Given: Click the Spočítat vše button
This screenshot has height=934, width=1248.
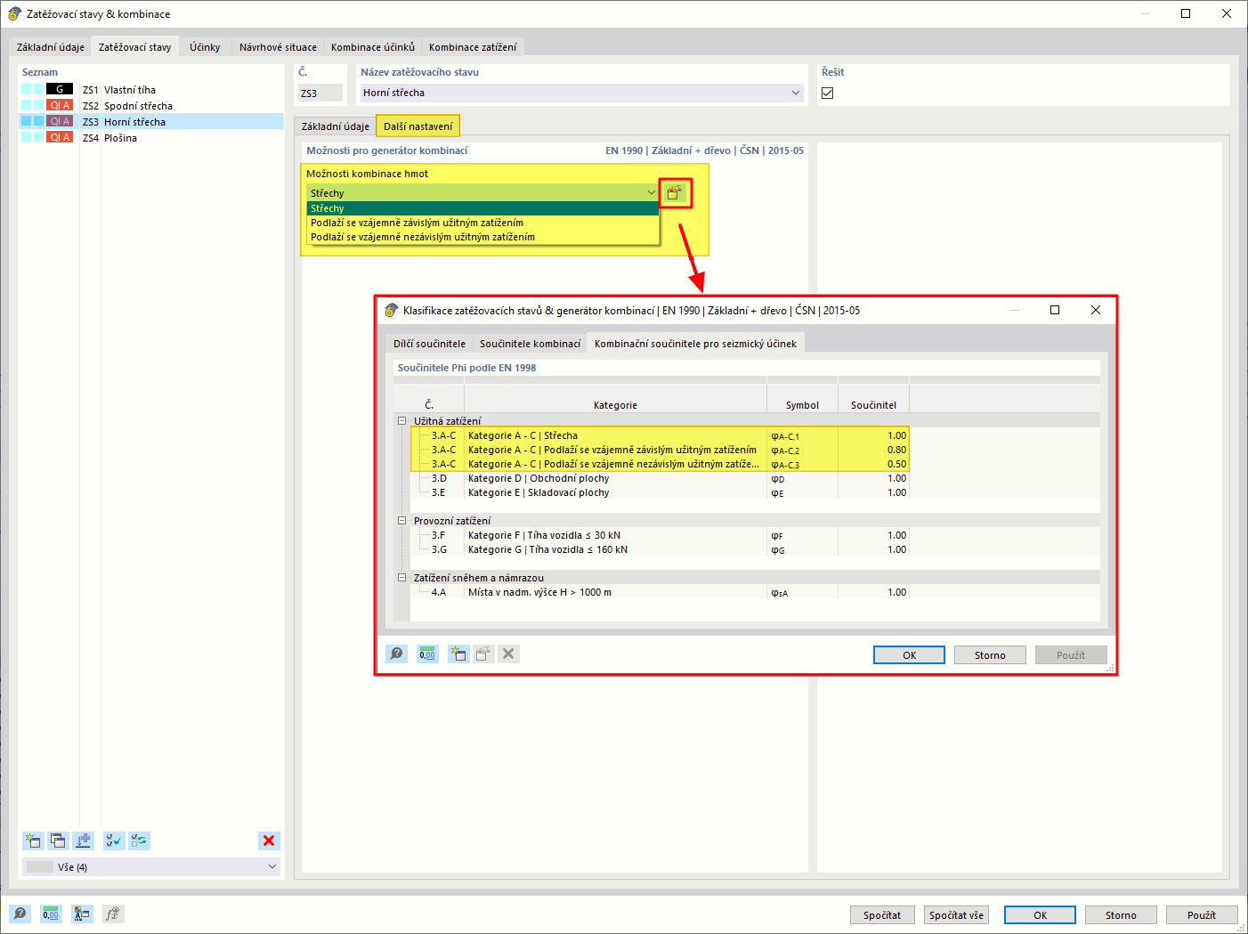Looking at the screenshot, I should coord(957,915).
